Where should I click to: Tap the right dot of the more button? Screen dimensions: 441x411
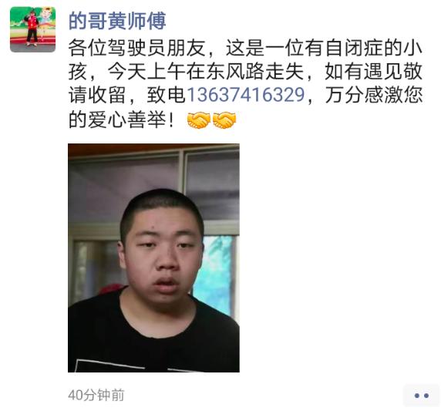(426, 396)
